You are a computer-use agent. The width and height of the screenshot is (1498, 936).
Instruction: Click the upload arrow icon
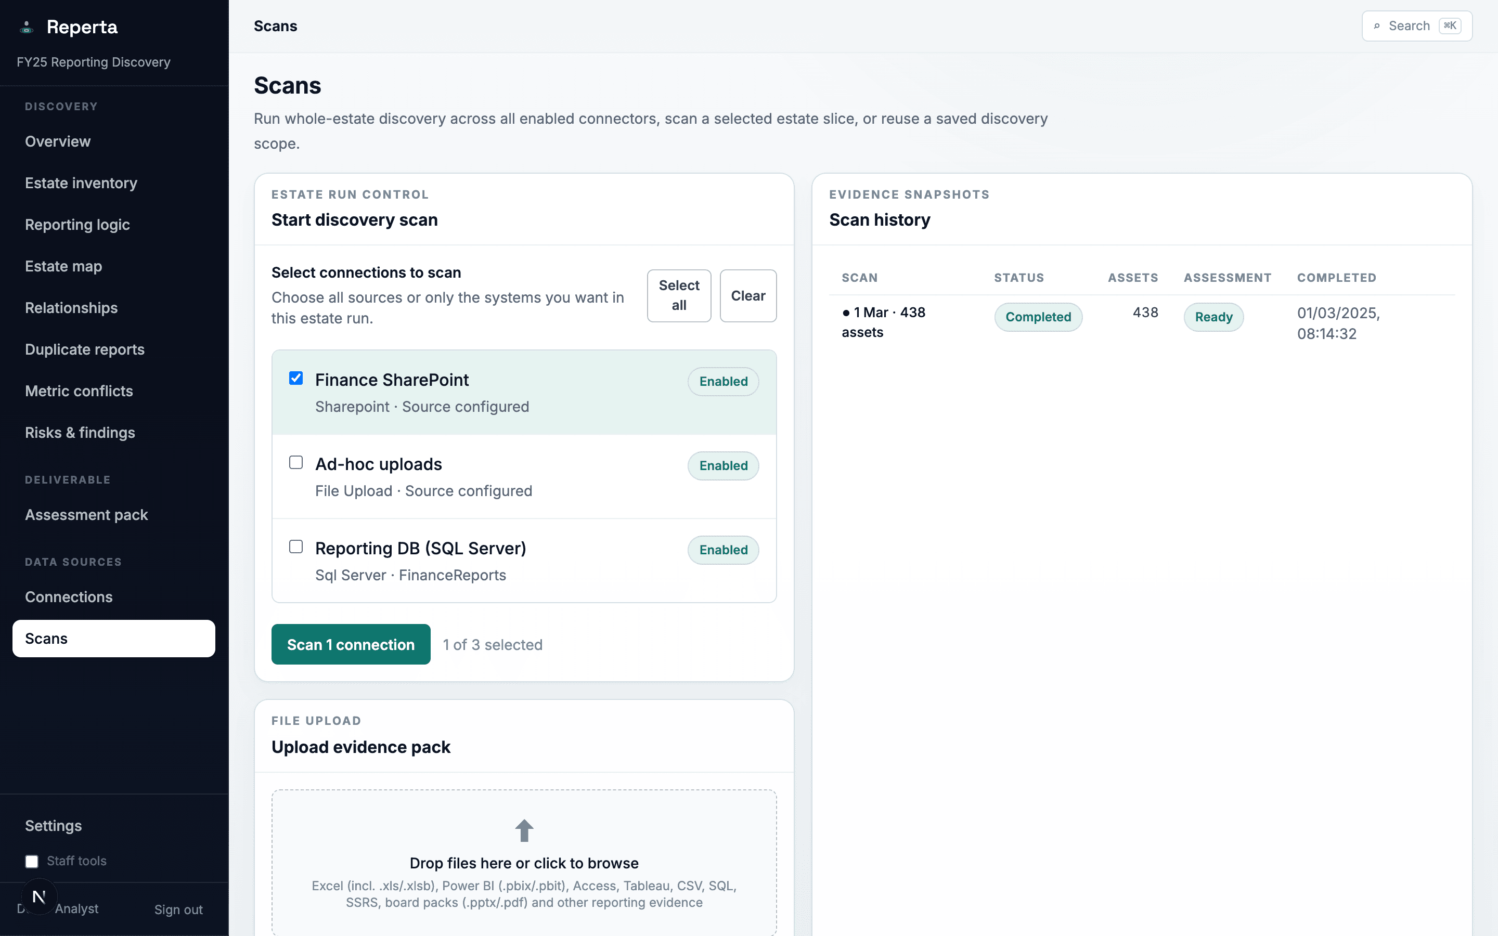pos(524,831)
